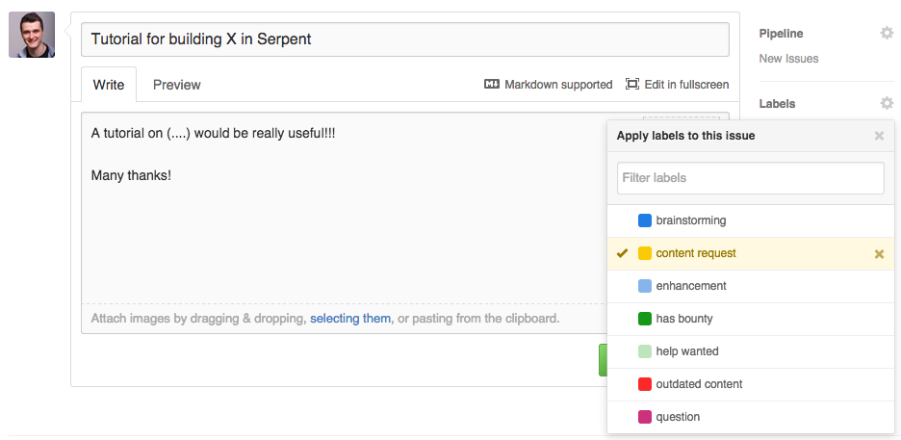This screenshot has width=901, height=440.
Task: Click the Edit in fullscreen icon
Action: click(x=632, y=85)
